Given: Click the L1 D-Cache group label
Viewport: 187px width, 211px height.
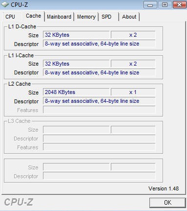Looking at the screenshot, I should pos(22,26).
